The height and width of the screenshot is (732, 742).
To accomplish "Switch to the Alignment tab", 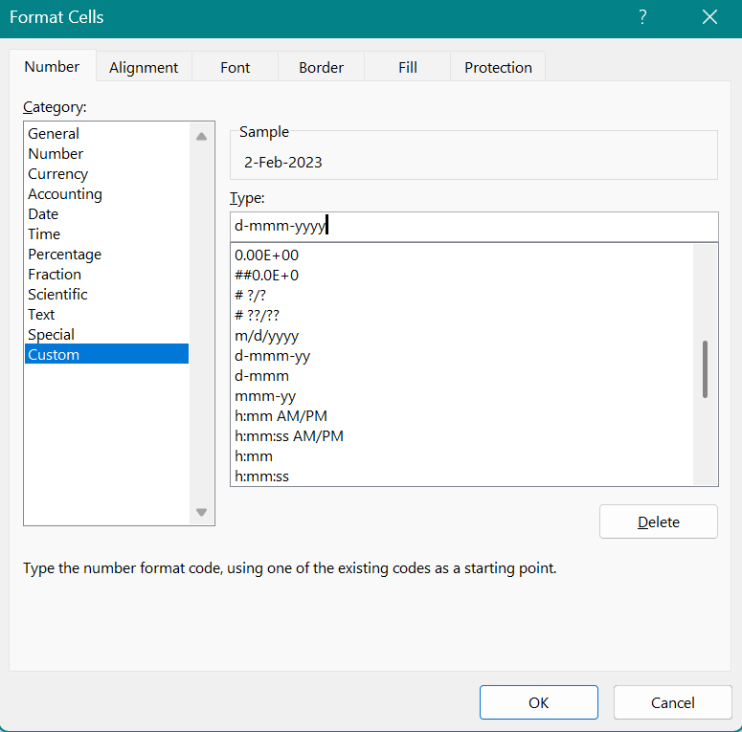I will tap(144, 68).
